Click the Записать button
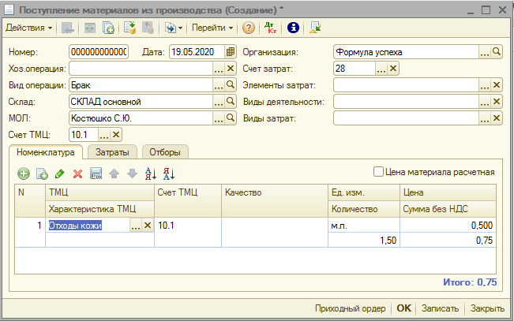 [x=441, y=308]
